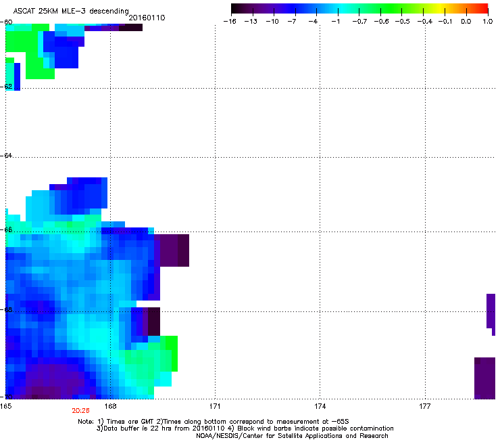Click the -10 color scale label
Screen dimensions: 500x440
pos(272,22)
